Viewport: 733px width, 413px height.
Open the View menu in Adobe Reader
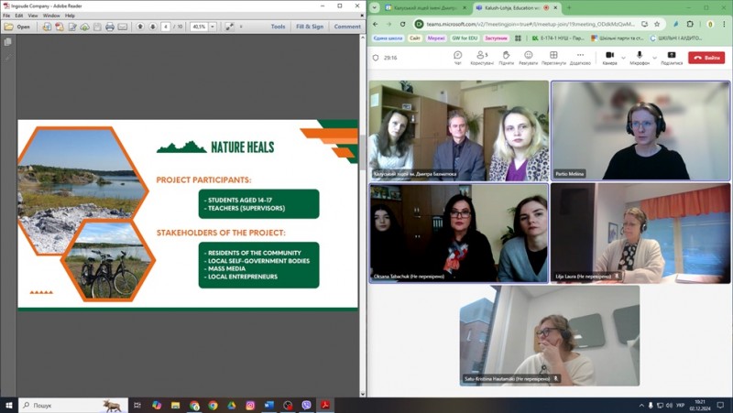click(33, 16)
